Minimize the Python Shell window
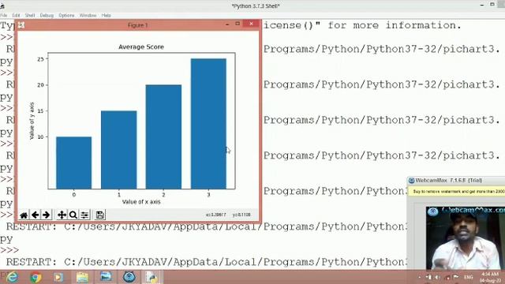The width and height of the screenshot is (505, 284). 482,5
